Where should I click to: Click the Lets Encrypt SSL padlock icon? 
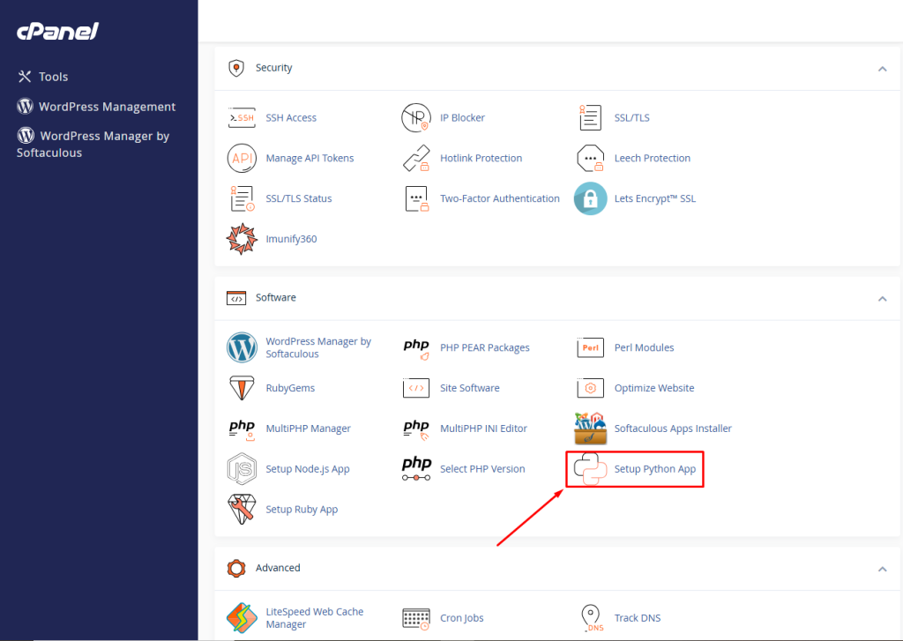coord(590,198)
